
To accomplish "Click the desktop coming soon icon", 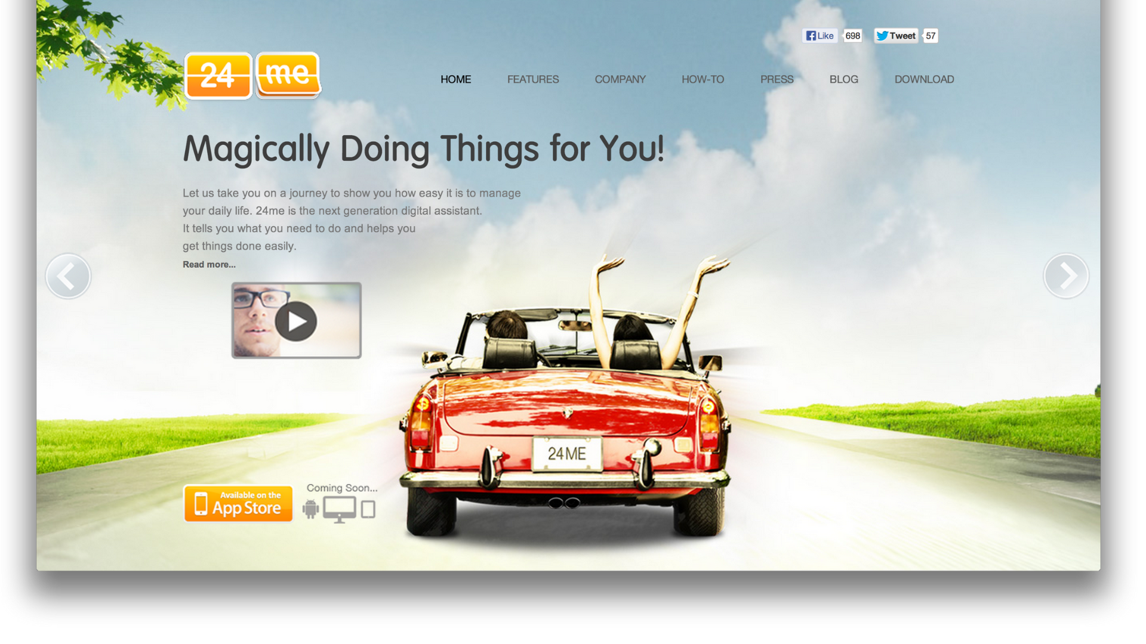I will pos(338,509).
